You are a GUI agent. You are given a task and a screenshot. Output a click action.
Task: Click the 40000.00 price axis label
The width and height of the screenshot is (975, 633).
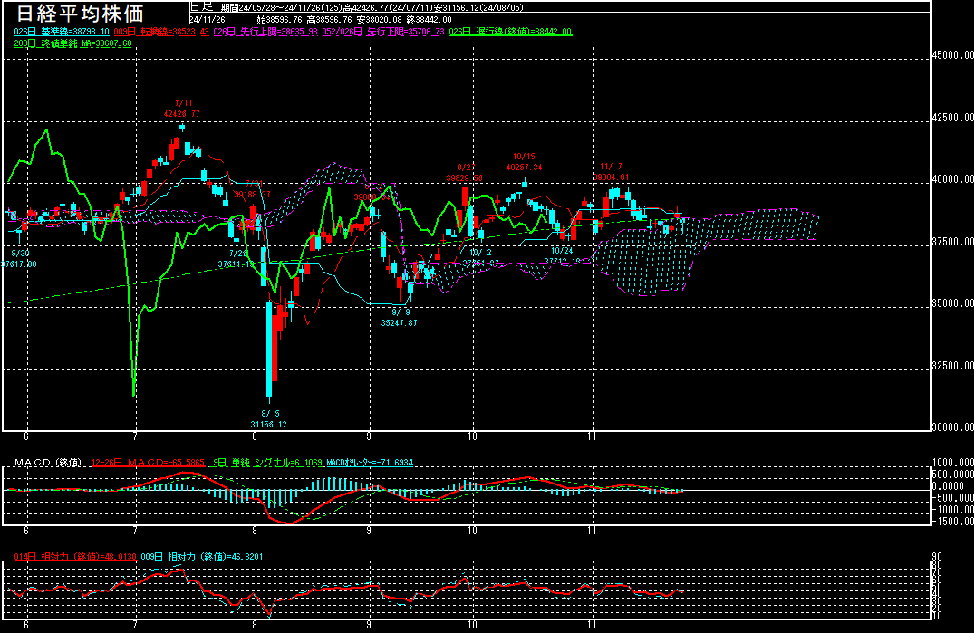pyautogui.click(x=953, y=179)
